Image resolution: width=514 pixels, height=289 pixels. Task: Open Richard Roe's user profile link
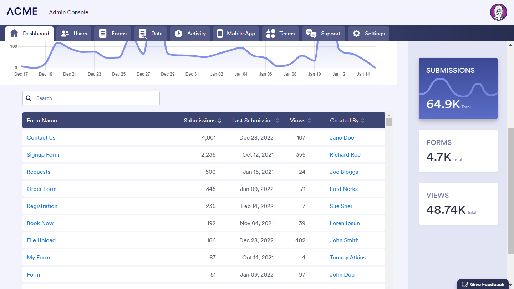click(x=345, y=155)
